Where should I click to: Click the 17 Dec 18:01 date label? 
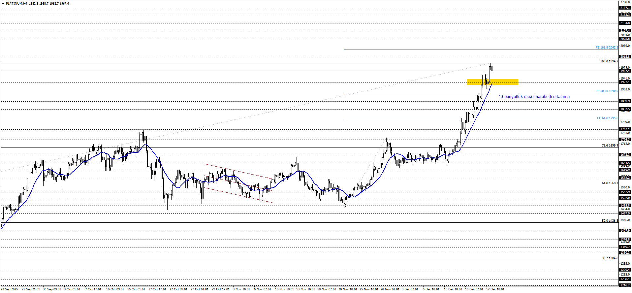(x=495, y=289)
